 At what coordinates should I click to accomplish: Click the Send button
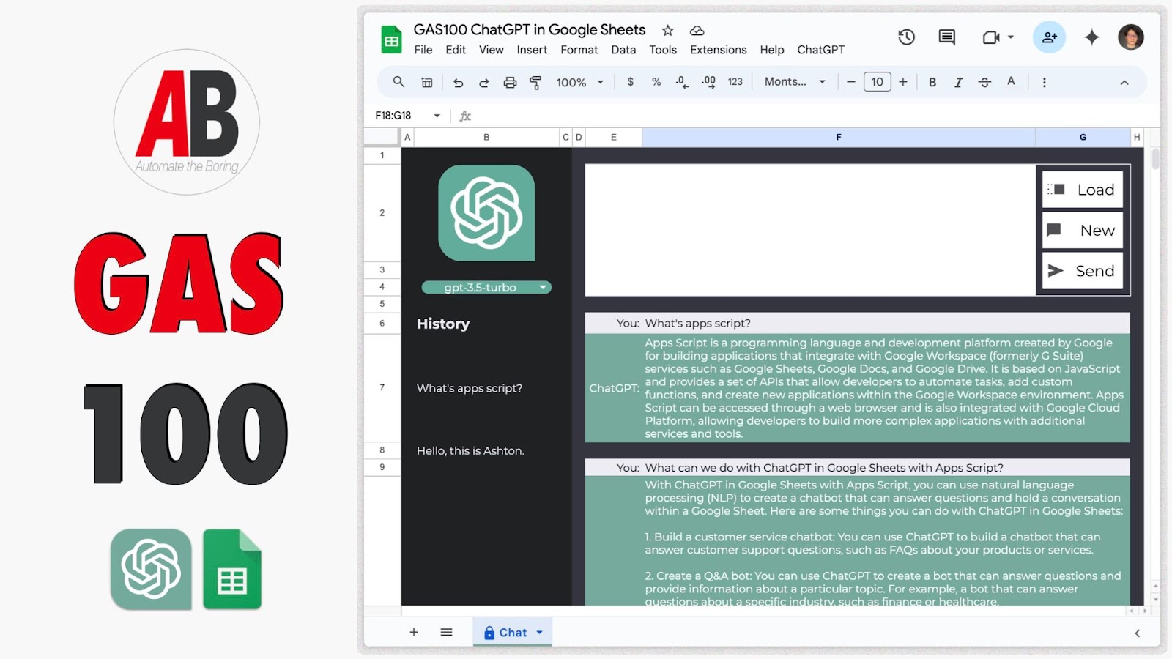[x=1083, y=271]
